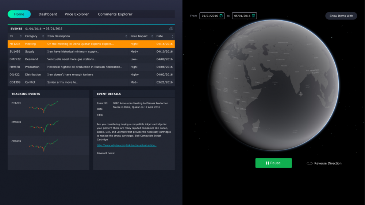Sort by Price Impact column arrows
This screenshot has height=205, width=365.
point(152,36)
